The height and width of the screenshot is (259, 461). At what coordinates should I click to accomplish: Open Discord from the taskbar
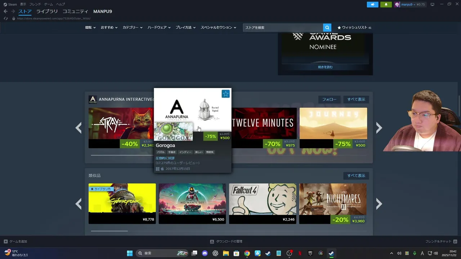(205, 253)
